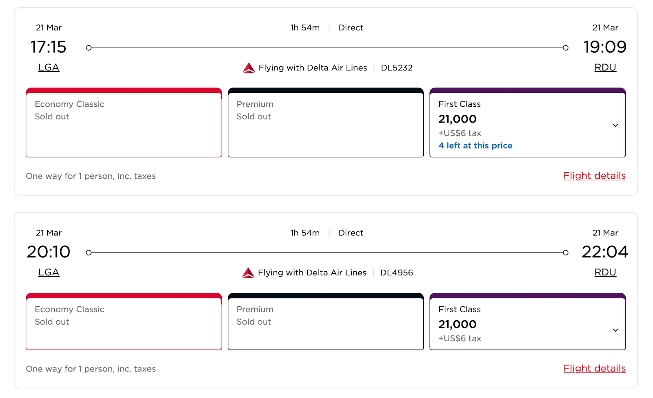The height and width of the screenshot is (398, 653).
Task: Click LGA airport link on 17:15 flight
Action: tap(49, 68)
